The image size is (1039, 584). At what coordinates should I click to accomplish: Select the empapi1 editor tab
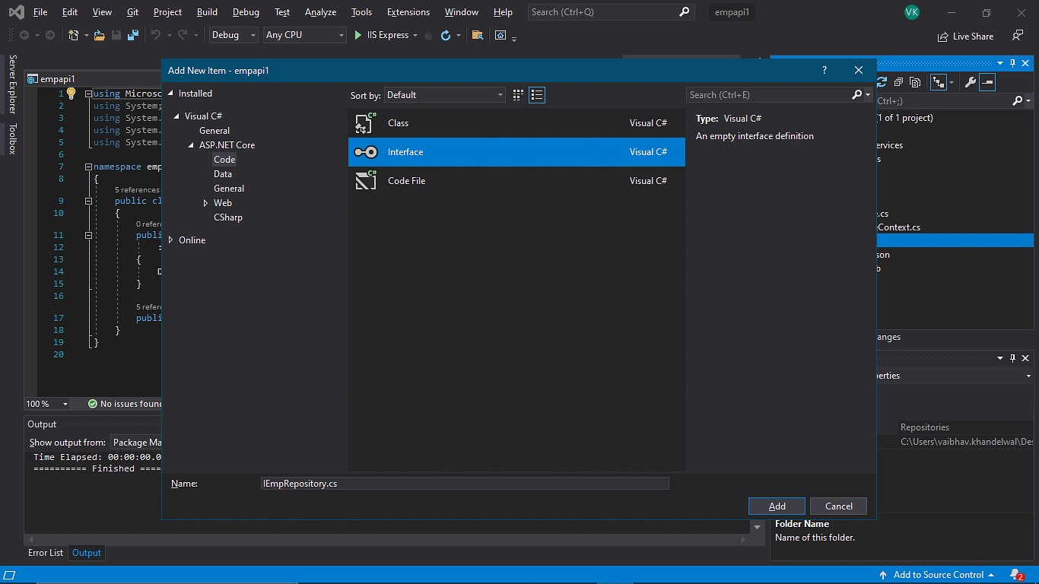(58, 78)
